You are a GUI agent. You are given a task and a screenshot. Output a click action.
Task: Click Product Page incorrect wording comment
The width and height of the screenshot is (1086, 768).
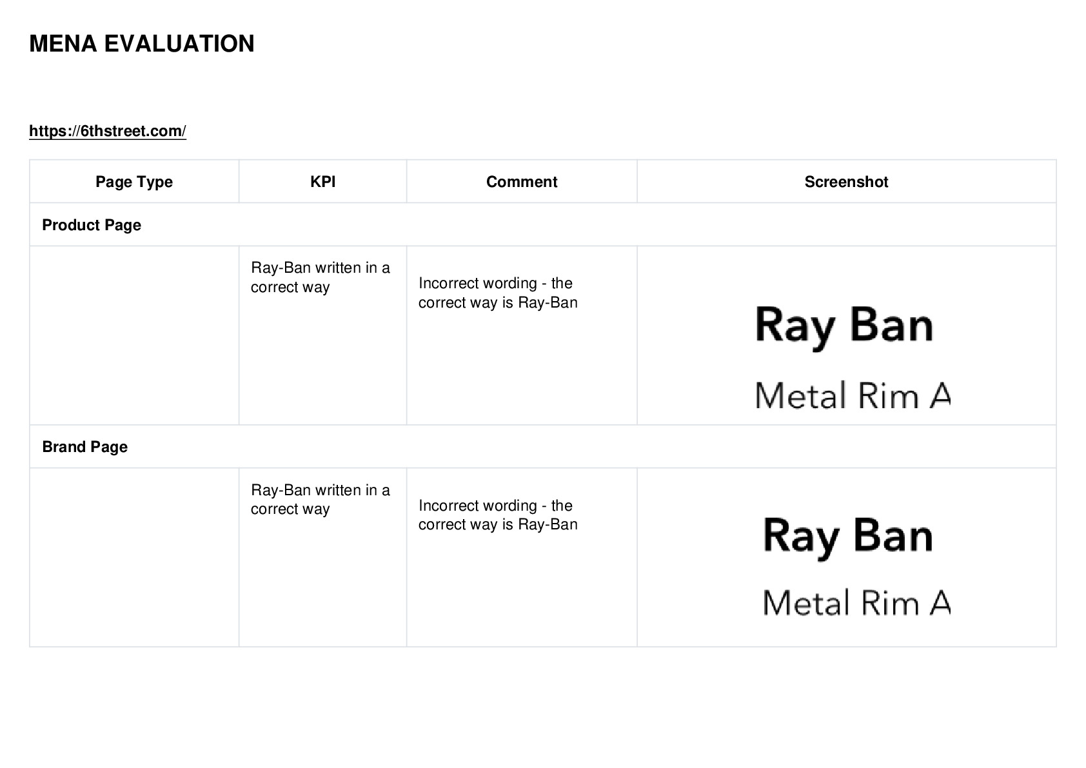click(498, 293)
